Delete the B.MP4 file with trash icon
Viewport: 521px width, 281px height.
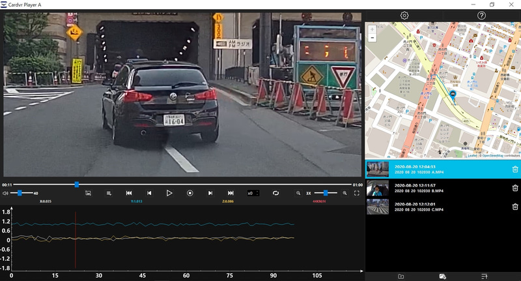click(515, 188)
